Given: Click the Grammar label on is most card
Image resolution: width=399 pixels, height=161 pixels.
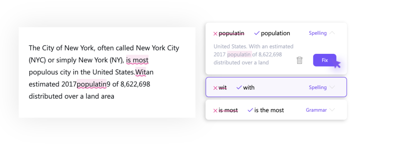Looking at the screenshot, I should coord(316,110).
